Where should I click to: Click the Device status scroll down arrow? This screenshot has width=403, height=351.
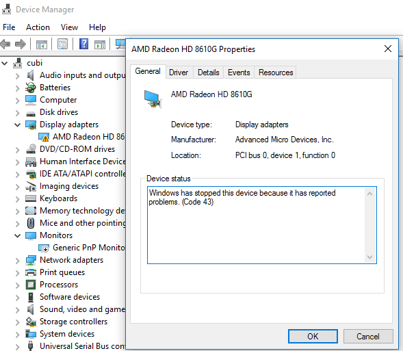pyautogui.click(x=369, y=257)
